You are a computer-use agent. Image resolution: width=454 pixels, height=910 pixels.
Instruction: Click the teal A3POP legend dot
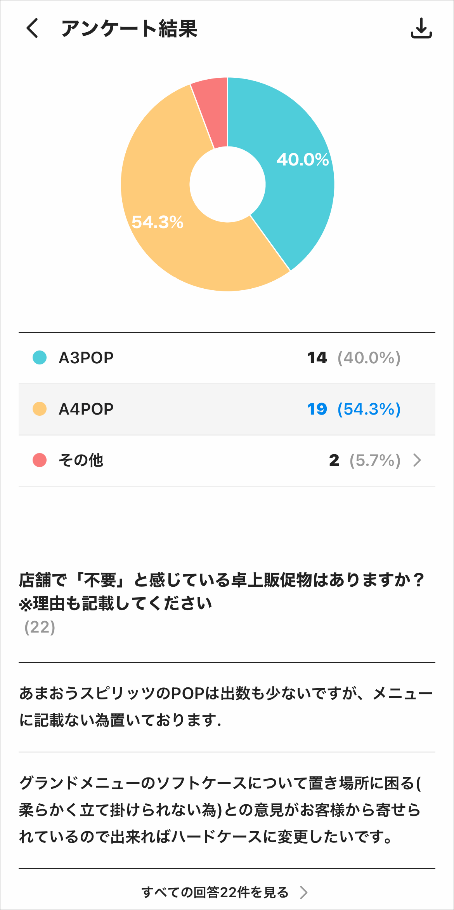(x=40, y=357)
